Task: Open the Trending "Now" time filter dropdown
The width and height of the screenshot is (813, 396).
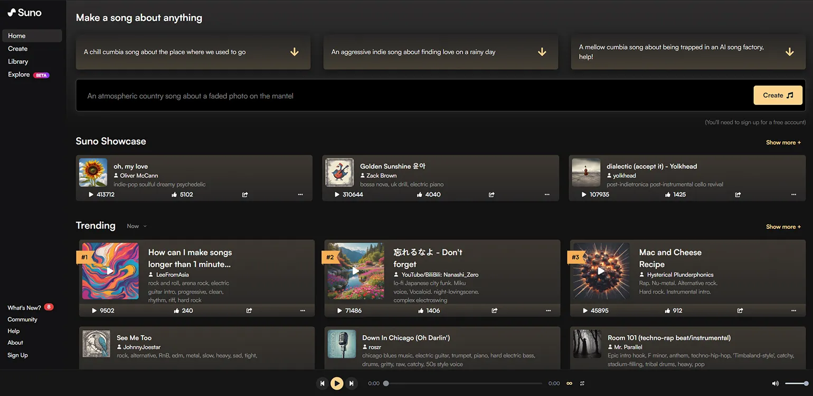Action: pos(137,226)
